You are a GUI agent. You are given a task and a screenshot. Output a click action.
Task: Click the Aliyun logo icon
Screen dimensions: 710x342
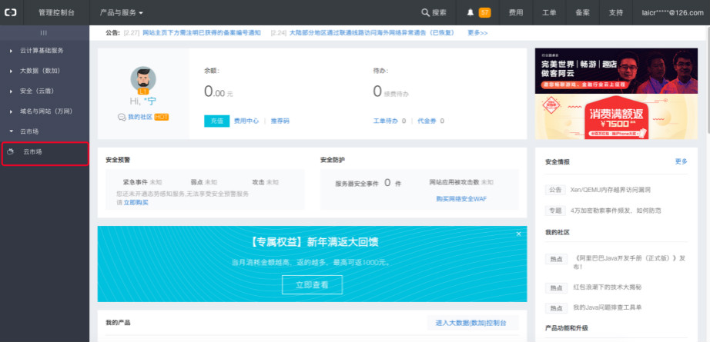point(10,12)
